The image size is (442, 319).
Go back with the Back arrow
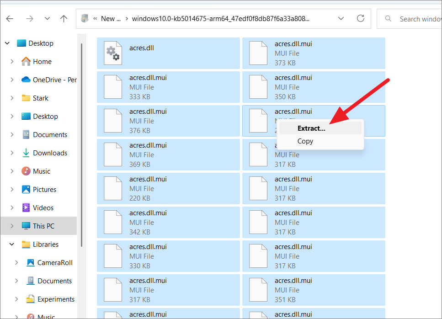pyautogui.click(x=10, y=19)
